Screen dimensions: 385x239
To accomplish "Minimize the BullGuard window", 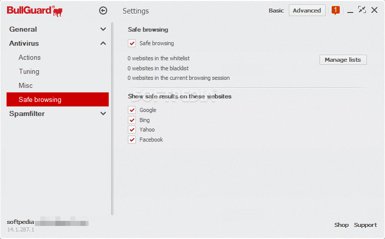I will click(x=350, y=12).
